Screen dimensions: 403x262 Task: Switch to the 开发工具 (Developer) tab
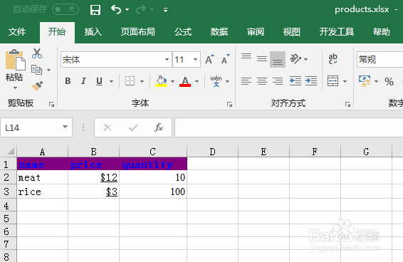tap(337, 32)
